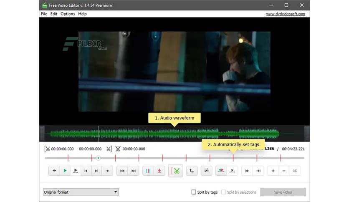The width and height of the screenshot is (349, 202).
Task: Click the play selection button with underline
Action: (76, 171)
